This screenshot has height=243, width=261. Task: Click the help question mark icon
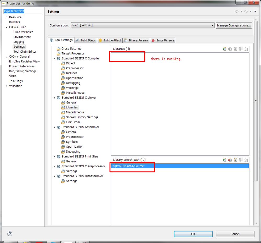pos(10,234)
